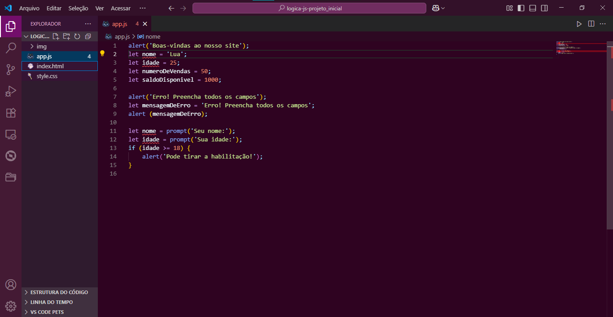Open the Manage gear icon
The width and height of the screenshot is (613, 317).
tap(11, 306)
